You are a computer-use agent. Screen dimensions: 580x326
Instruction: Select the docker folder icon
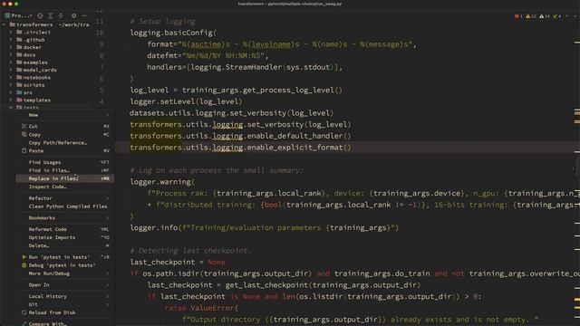pyautogui.click(x=19, y=47)
